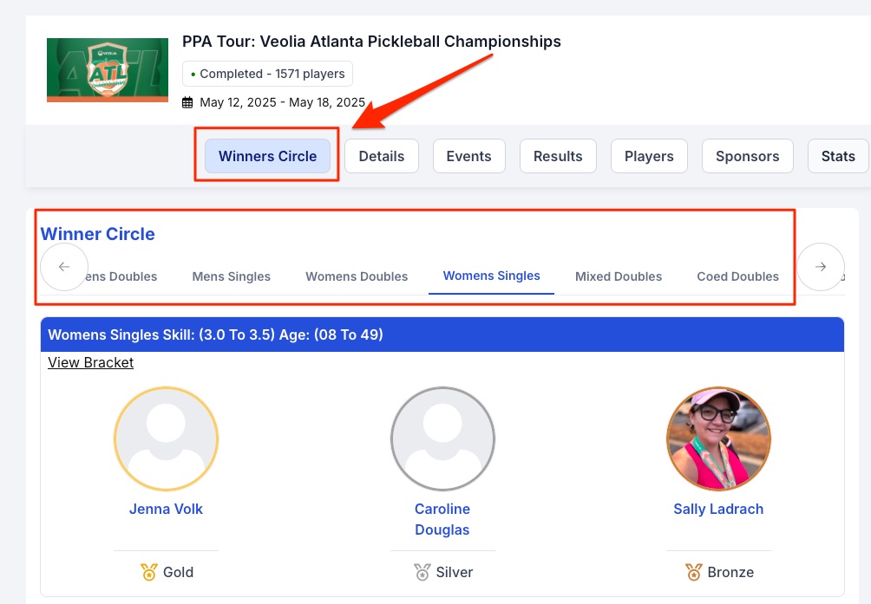The height and width of the screenshot is (604, 871).
Task: Click the right arrow carousel button
Action: (x=821, y=267)
